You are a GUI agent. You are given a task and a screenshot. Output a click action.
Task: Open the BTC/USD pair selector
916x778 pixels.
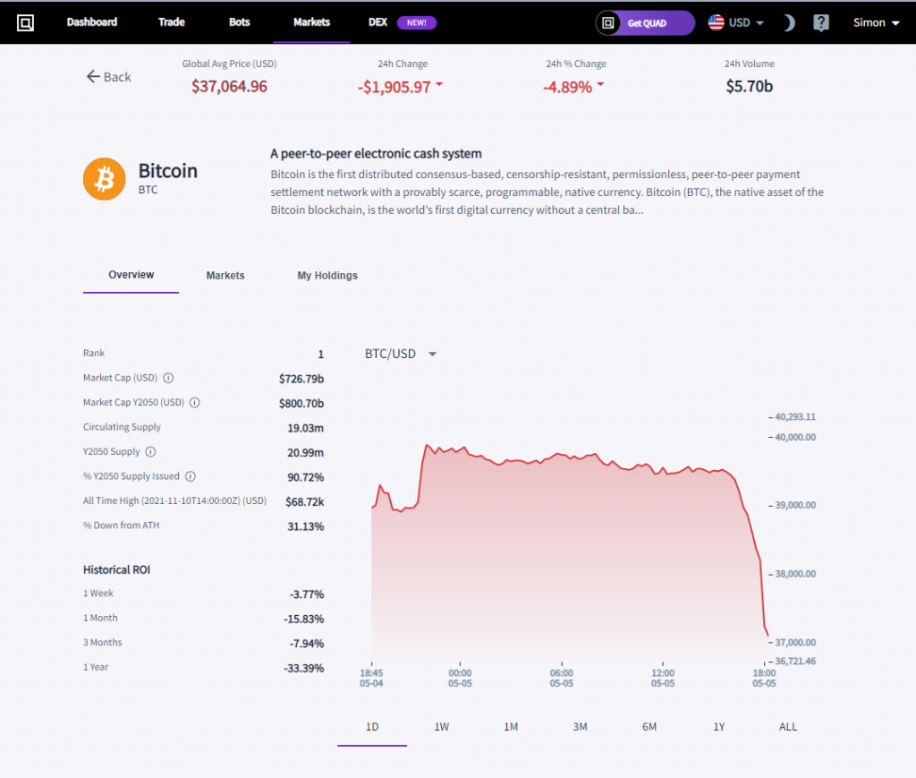pyautogui.click(x=400, y=354)
